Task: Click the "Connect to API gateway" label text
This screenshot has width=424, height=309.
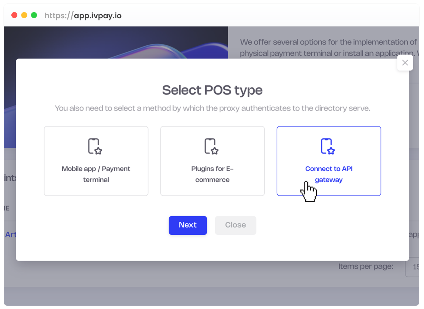Action: coord(329,174)
